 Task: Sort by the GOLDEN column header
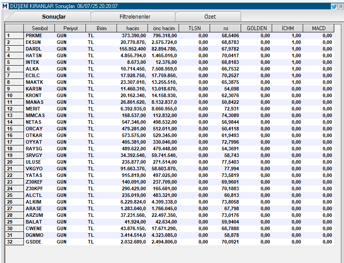pos(257,28)
